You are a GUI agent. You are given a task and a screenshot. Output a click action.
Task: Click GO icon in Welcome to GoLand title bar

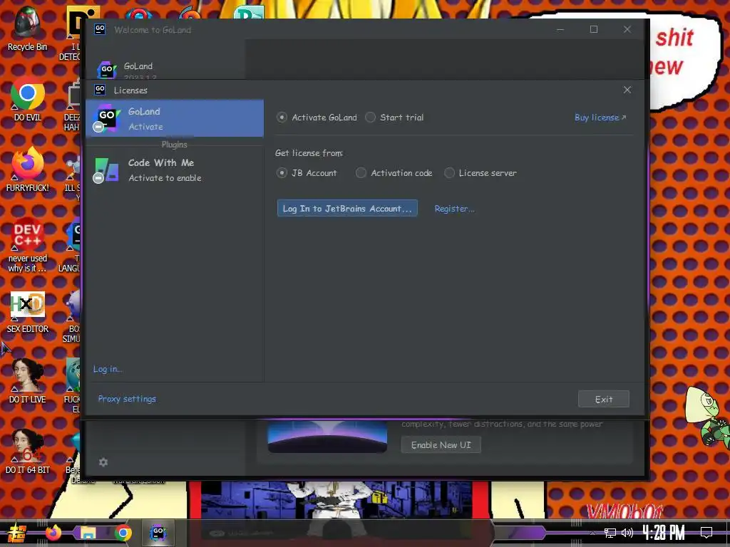click(x=100, y=28)
